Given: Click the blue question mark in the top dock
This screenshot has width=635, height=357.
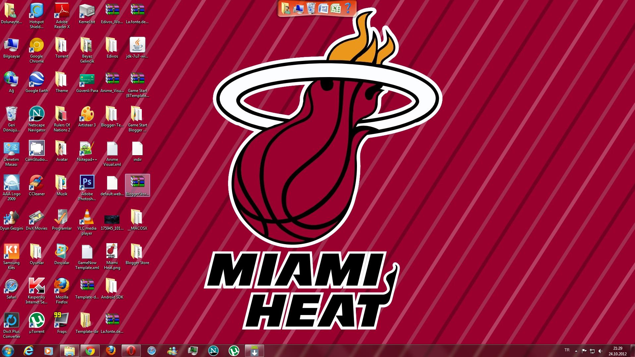Looking at the screenshot, I should click(x=348, y=8).
